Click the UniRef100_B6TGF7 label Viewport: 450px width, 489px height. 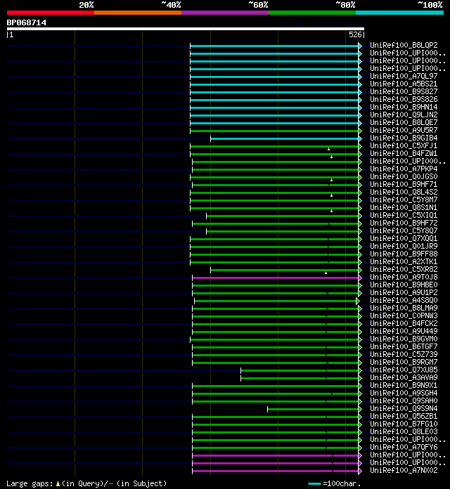(404, 347)
